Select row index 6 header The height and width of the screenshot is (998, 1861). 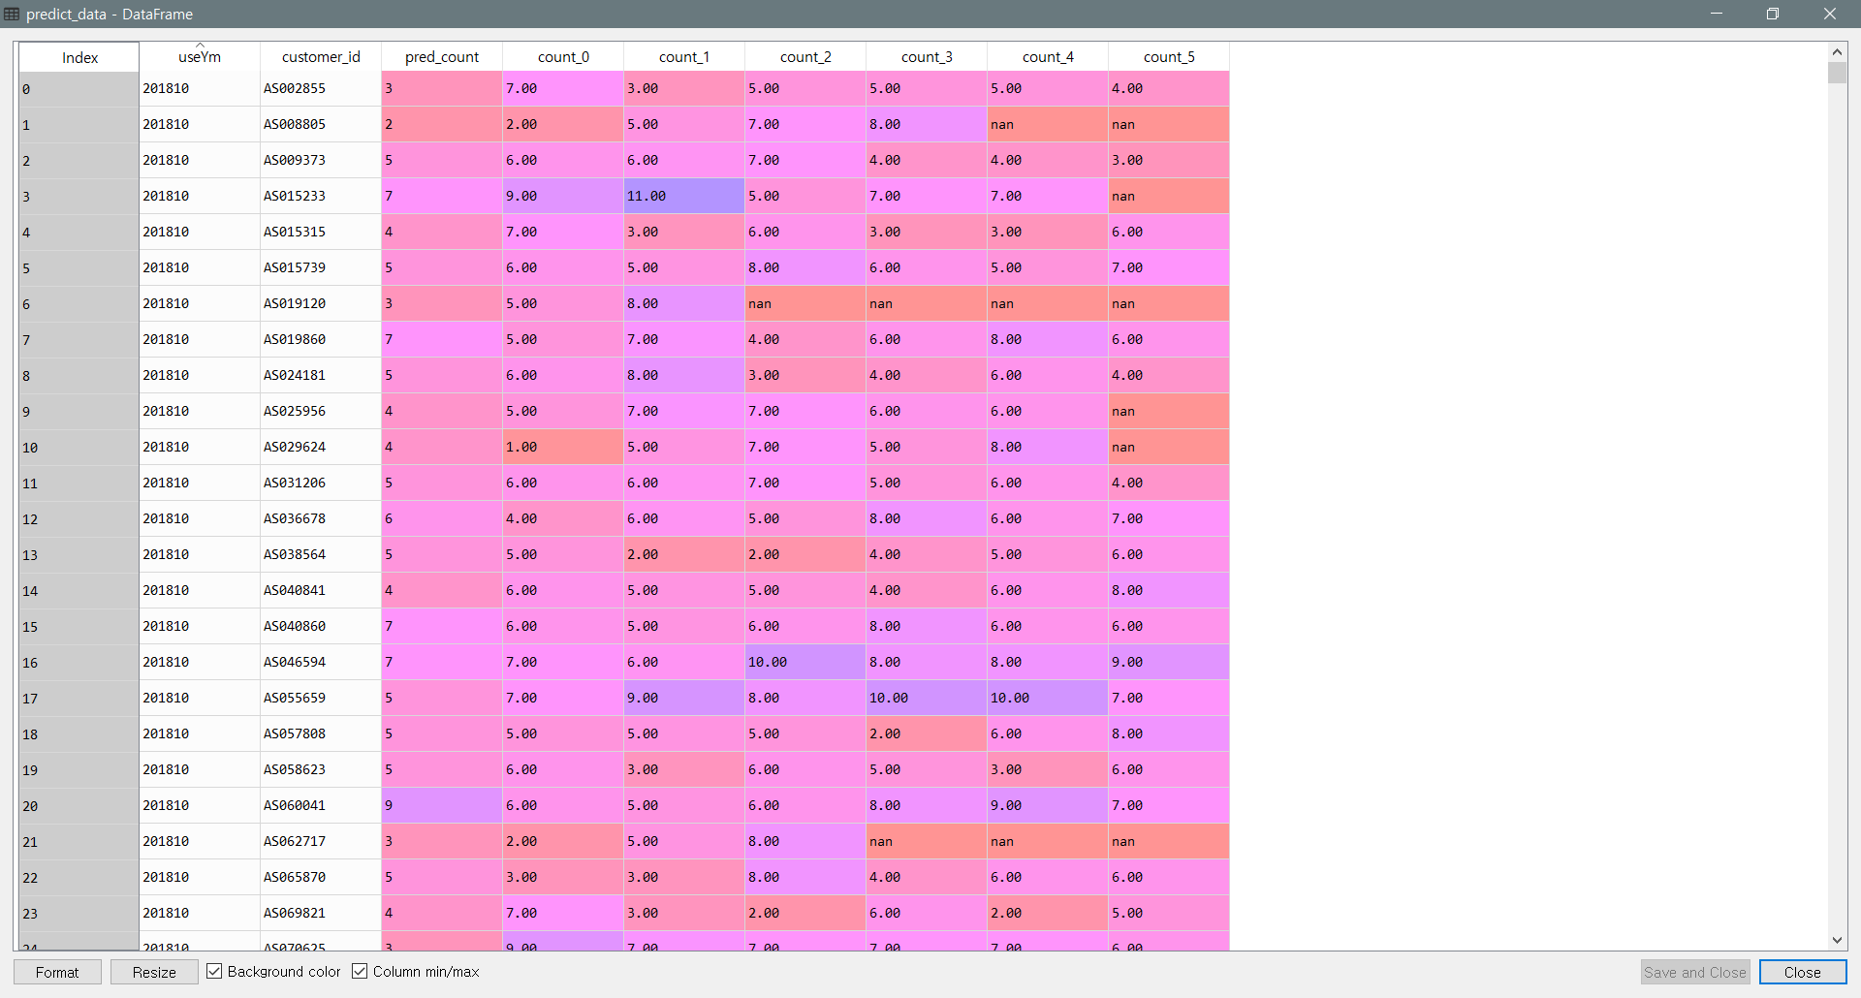[x=79, y=304]
